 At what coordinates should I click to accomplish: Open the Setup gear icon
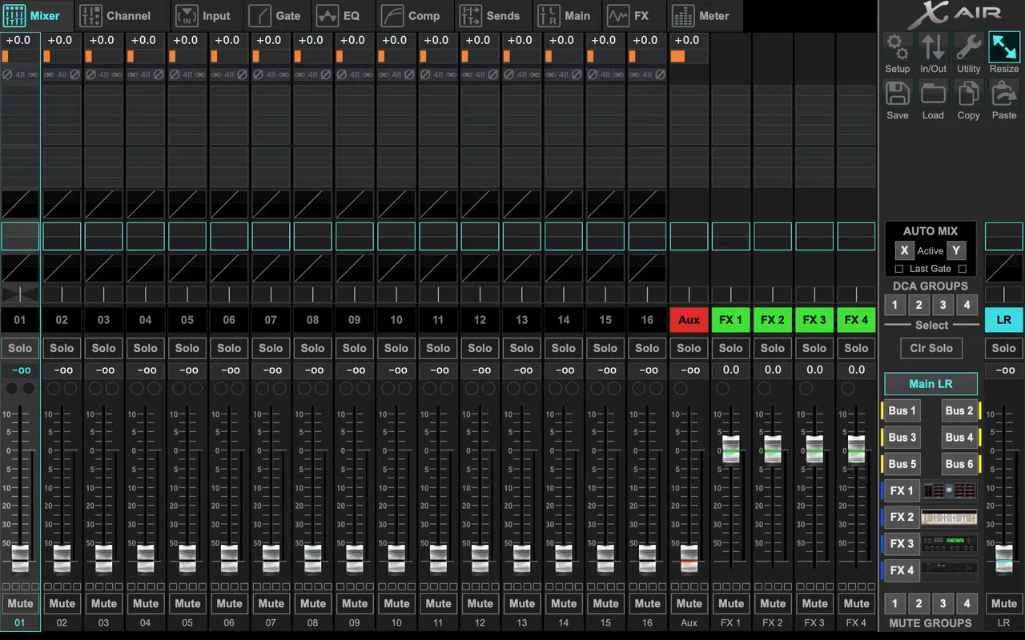(x=898, y=46)
